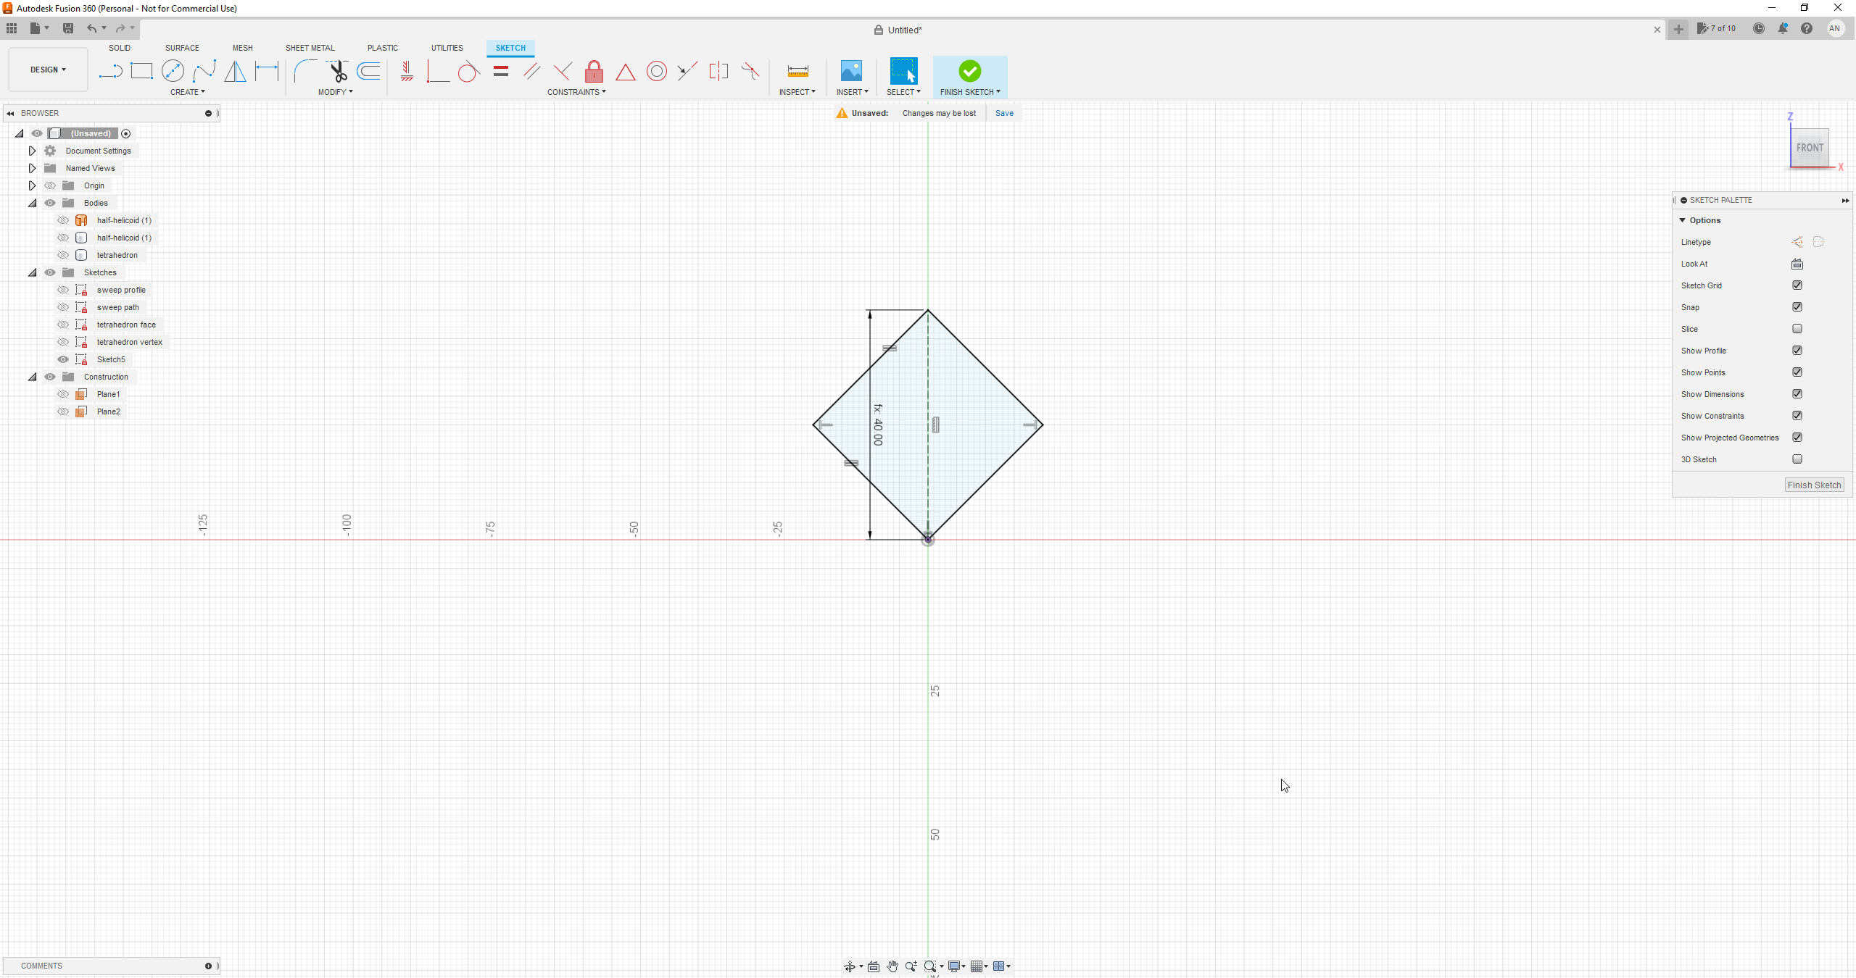This screenshot has width=1856, height=978.
Task: Expand Document Settings in the browser
Action: click(32, 151)
